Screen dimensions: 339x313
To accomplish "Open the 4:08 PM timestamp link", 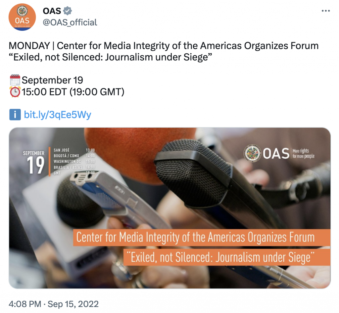I will (x=25, y=304).
